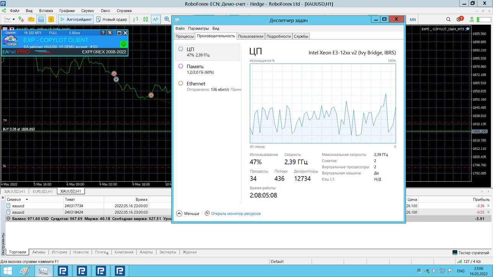Open the yellow folder navigator icon

(x=31, y=19)
